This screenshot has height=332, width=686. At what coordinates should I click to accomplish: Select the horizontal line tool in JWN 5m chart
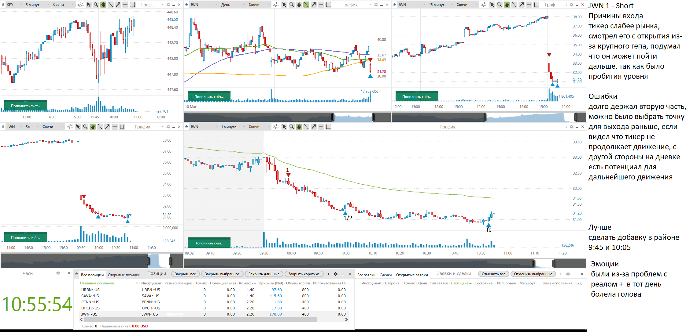[x=115, y=127]
